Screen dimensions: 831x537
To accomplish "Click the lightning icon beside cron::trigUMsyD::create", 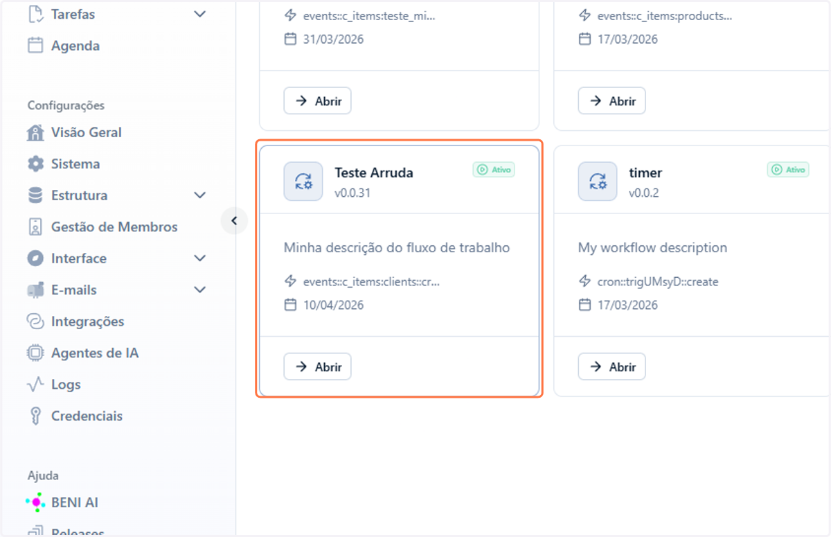I will click(585, 281).
